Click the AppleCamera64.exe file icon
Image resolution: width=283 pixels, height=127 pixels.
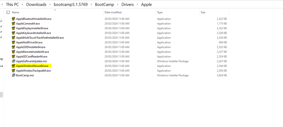[13, 24]
